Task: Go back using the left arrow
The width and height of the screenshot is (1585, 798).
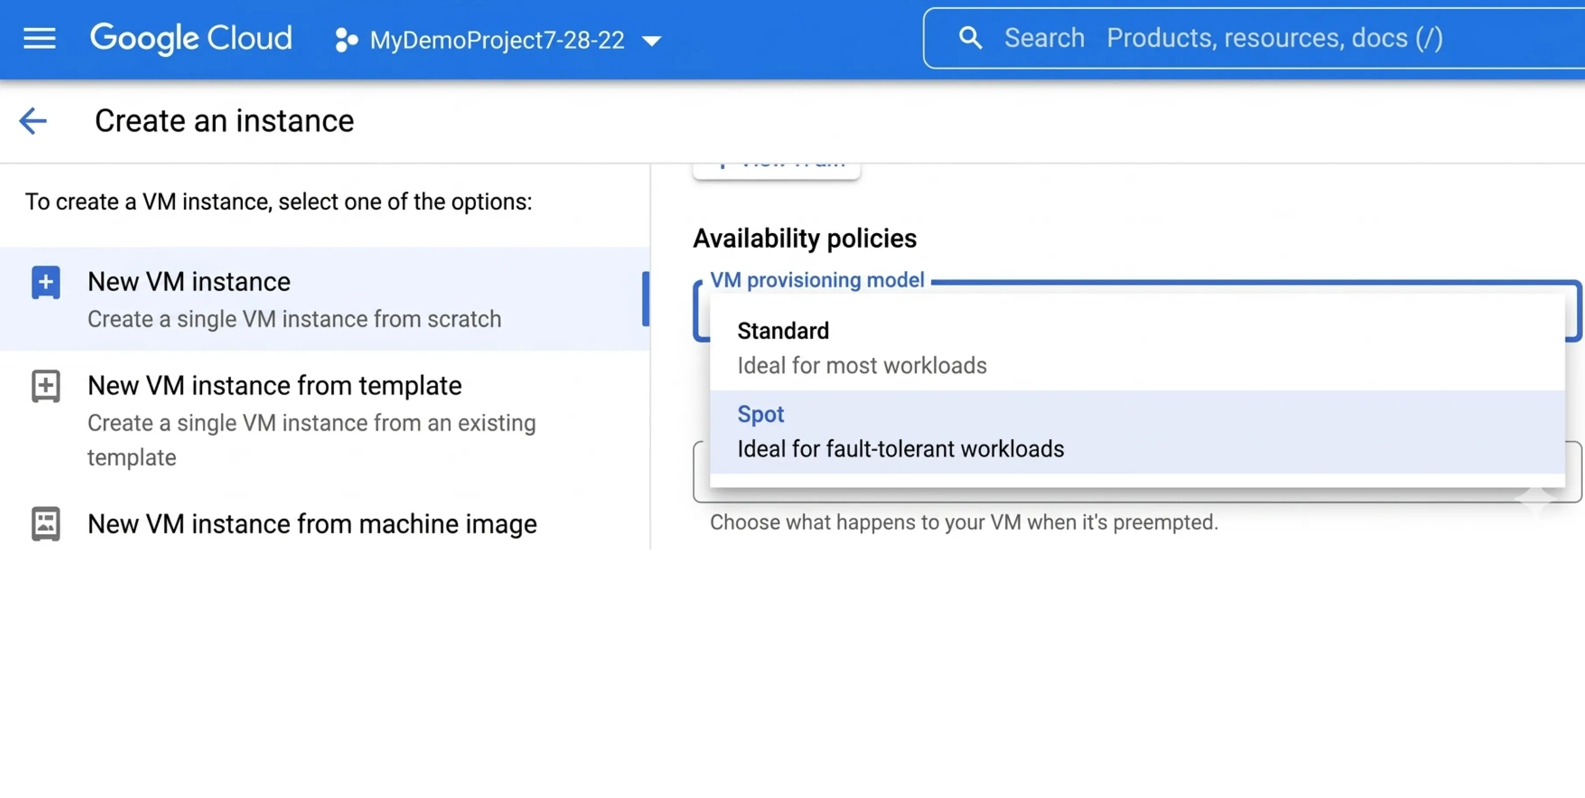Action: click(x=33, y=121)
